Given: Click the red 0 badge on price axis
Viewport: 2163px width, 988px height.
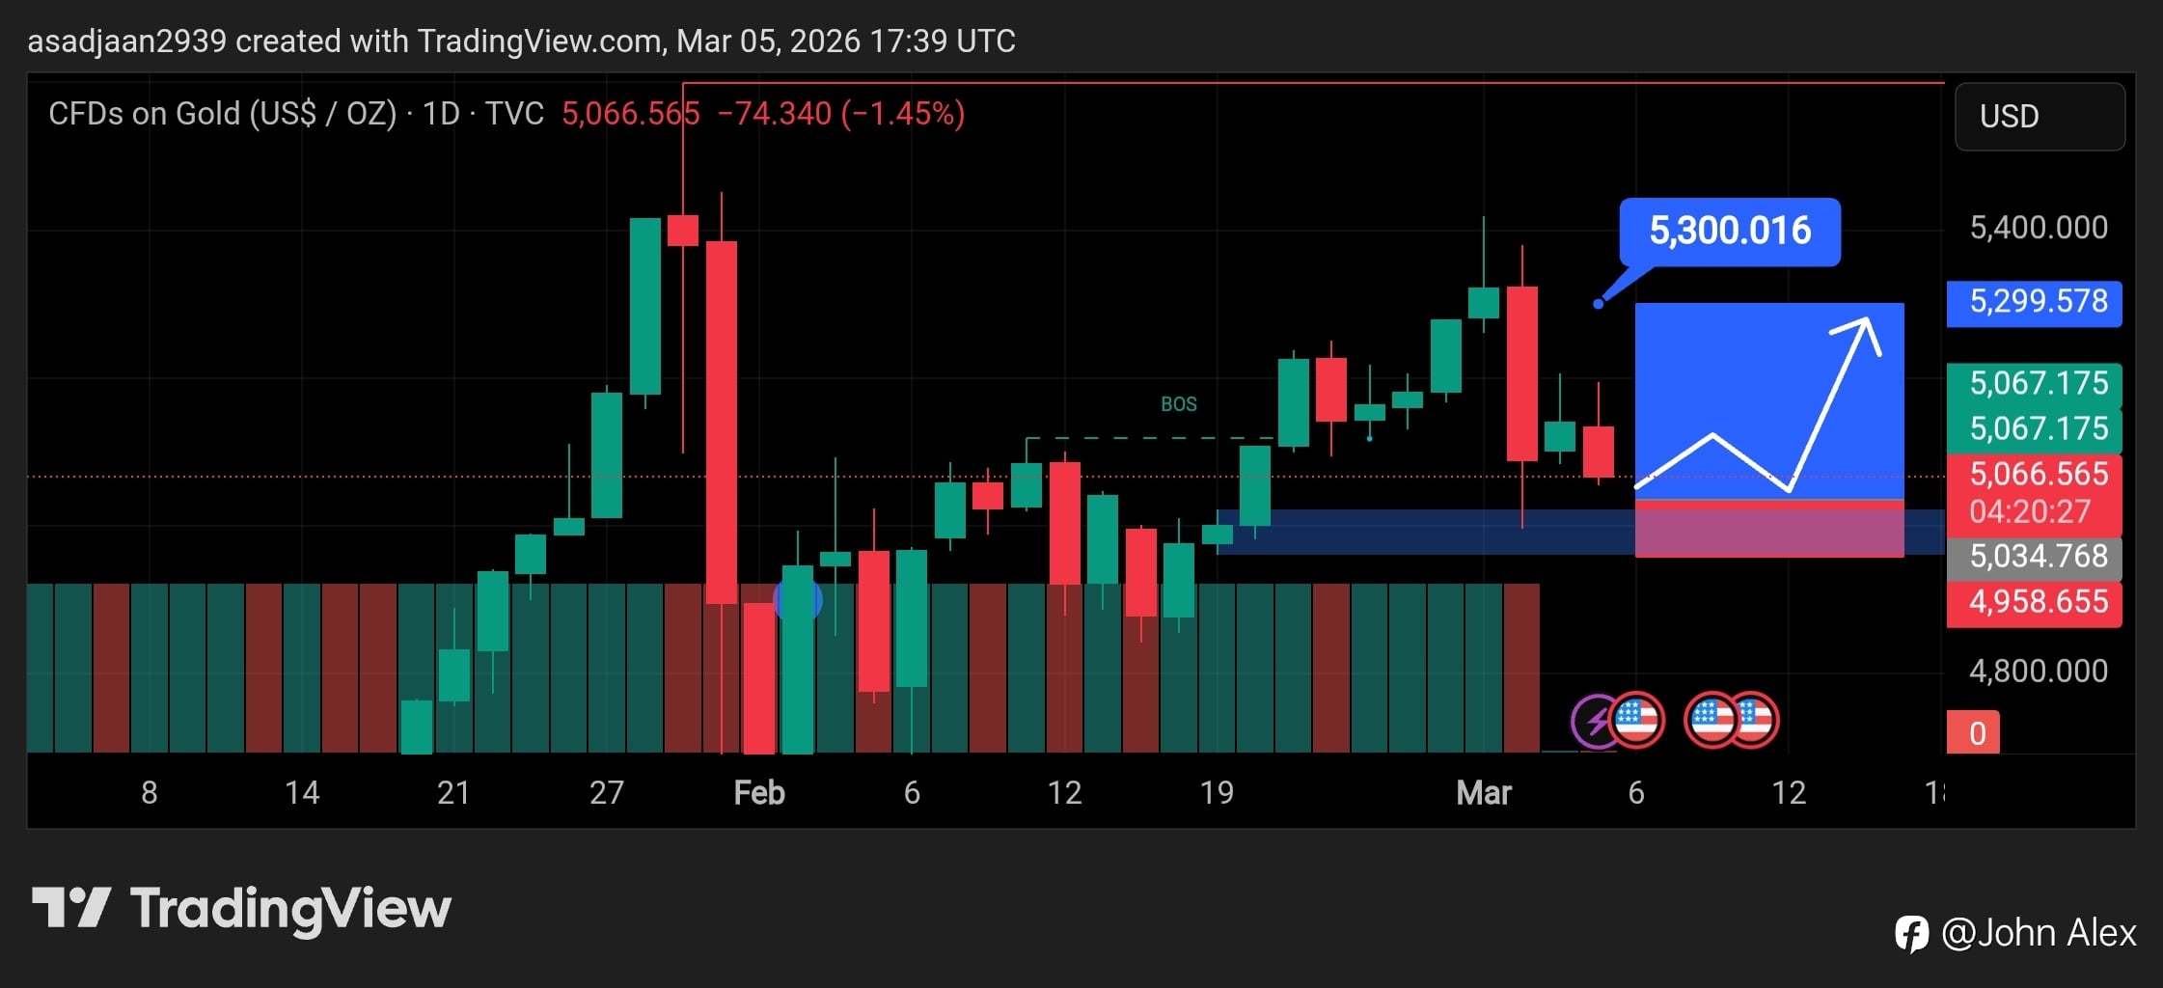Looking at the screenshot, I should pyautogui.click(x=1973, y=732).
